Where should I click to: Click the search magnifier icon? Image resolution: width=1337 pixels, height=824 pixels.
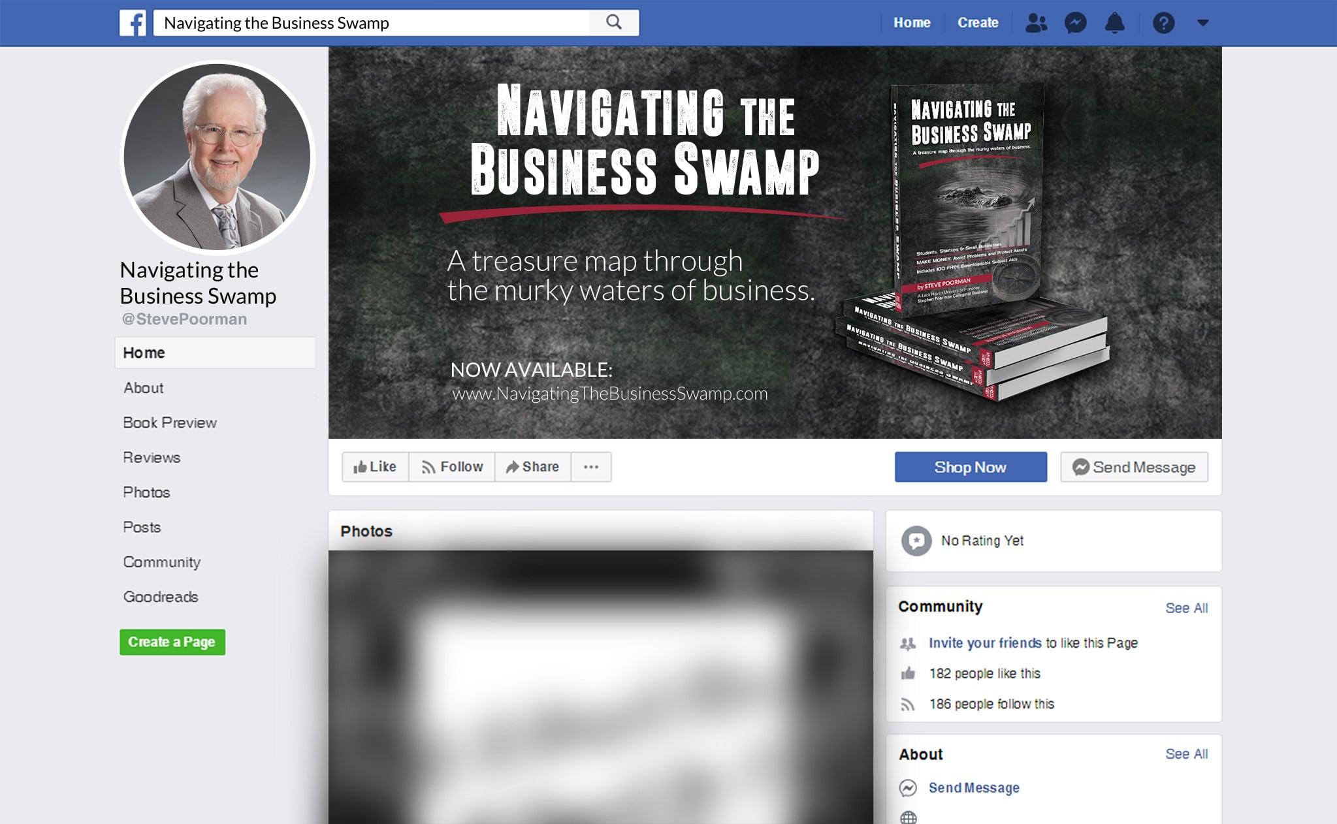[614, 23]
